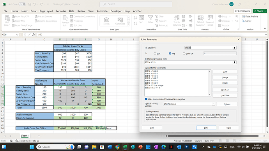
Task: Open the File tab
Action: click(5, 11)
